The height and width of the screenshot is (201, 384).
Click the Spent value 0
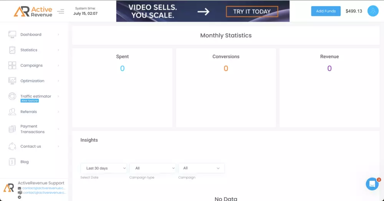[122, 68]
